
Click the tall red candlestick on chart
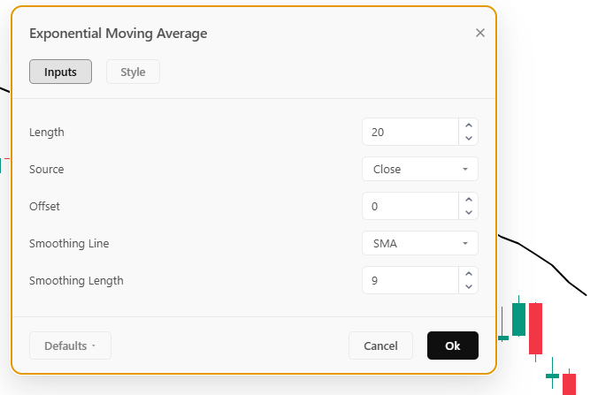(x=535, y=329)
